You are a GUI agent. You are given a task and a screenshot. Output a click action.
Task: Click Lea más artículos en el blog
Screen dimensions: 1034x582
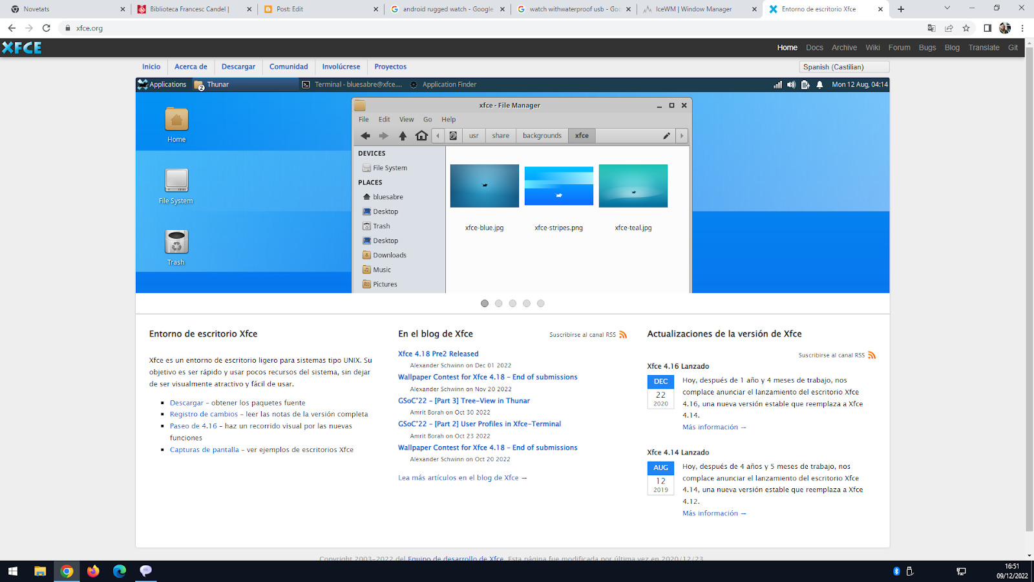463,478
